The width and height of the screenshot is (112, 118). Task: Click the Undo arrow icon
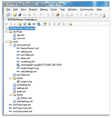(34, 15)
